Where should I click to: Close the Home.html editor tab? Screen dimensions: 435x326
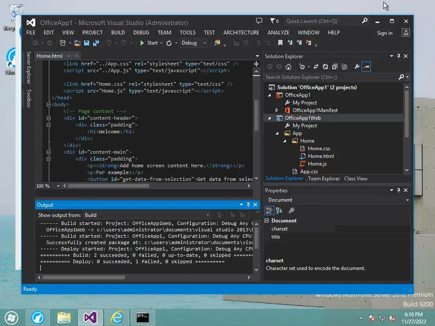point(76,56)
